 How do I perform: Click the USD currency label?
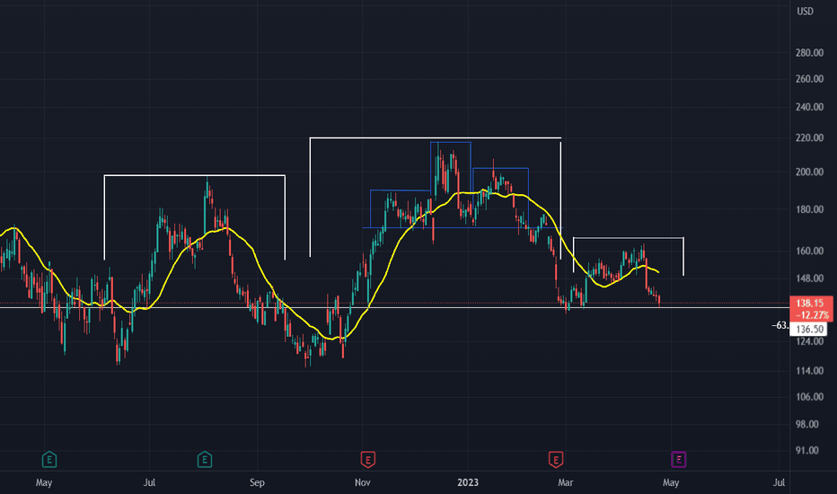click(805, 11)
